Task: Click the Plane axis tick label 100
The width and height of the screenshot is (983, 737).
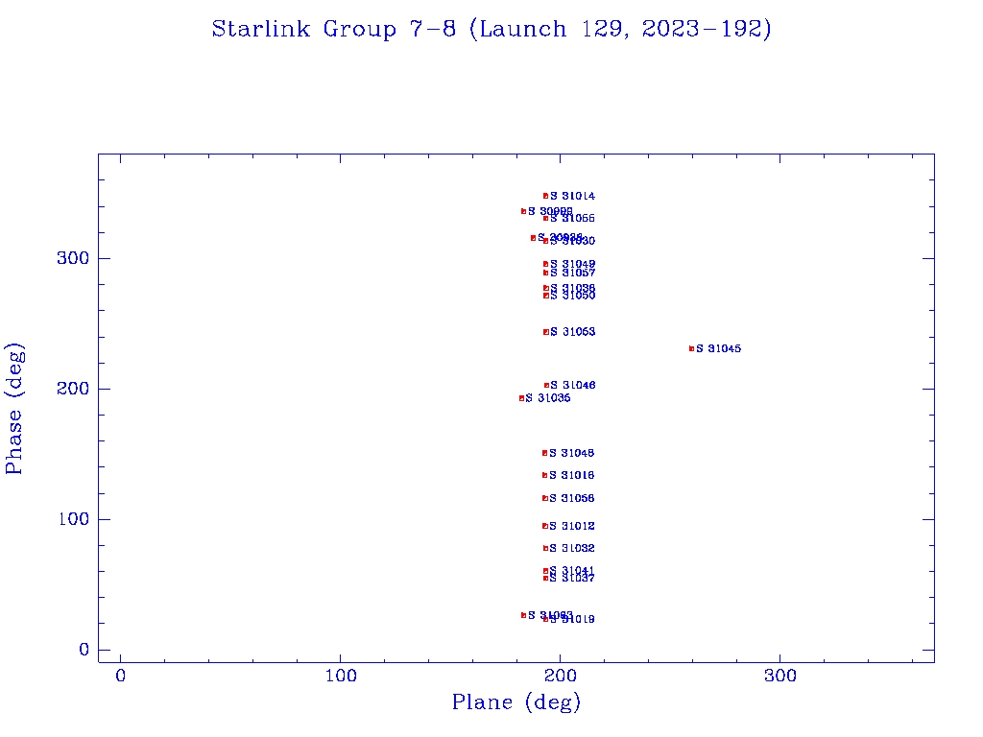Action: pos(341,677)
